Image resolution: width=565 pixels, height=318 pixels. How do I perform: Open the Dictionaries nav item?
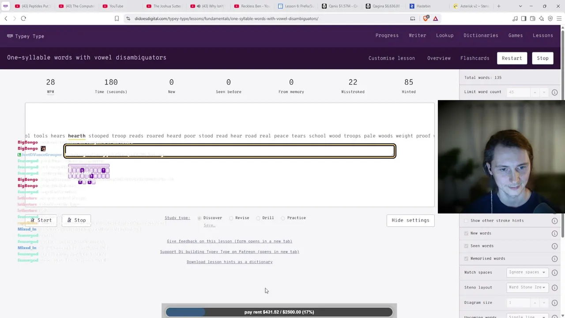(x=481, y=35)
